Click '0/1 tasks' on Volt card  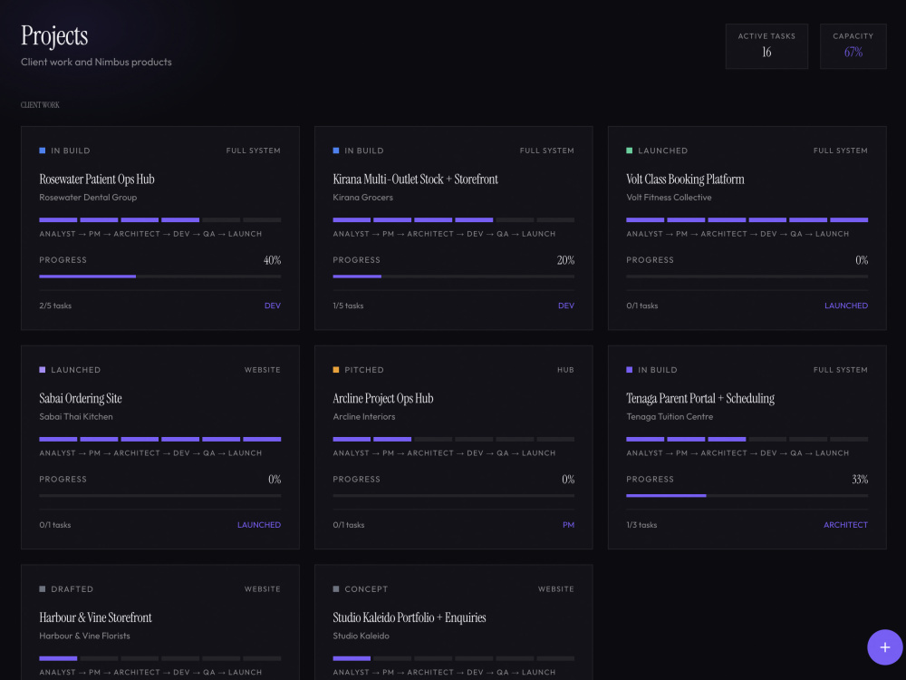642,306
